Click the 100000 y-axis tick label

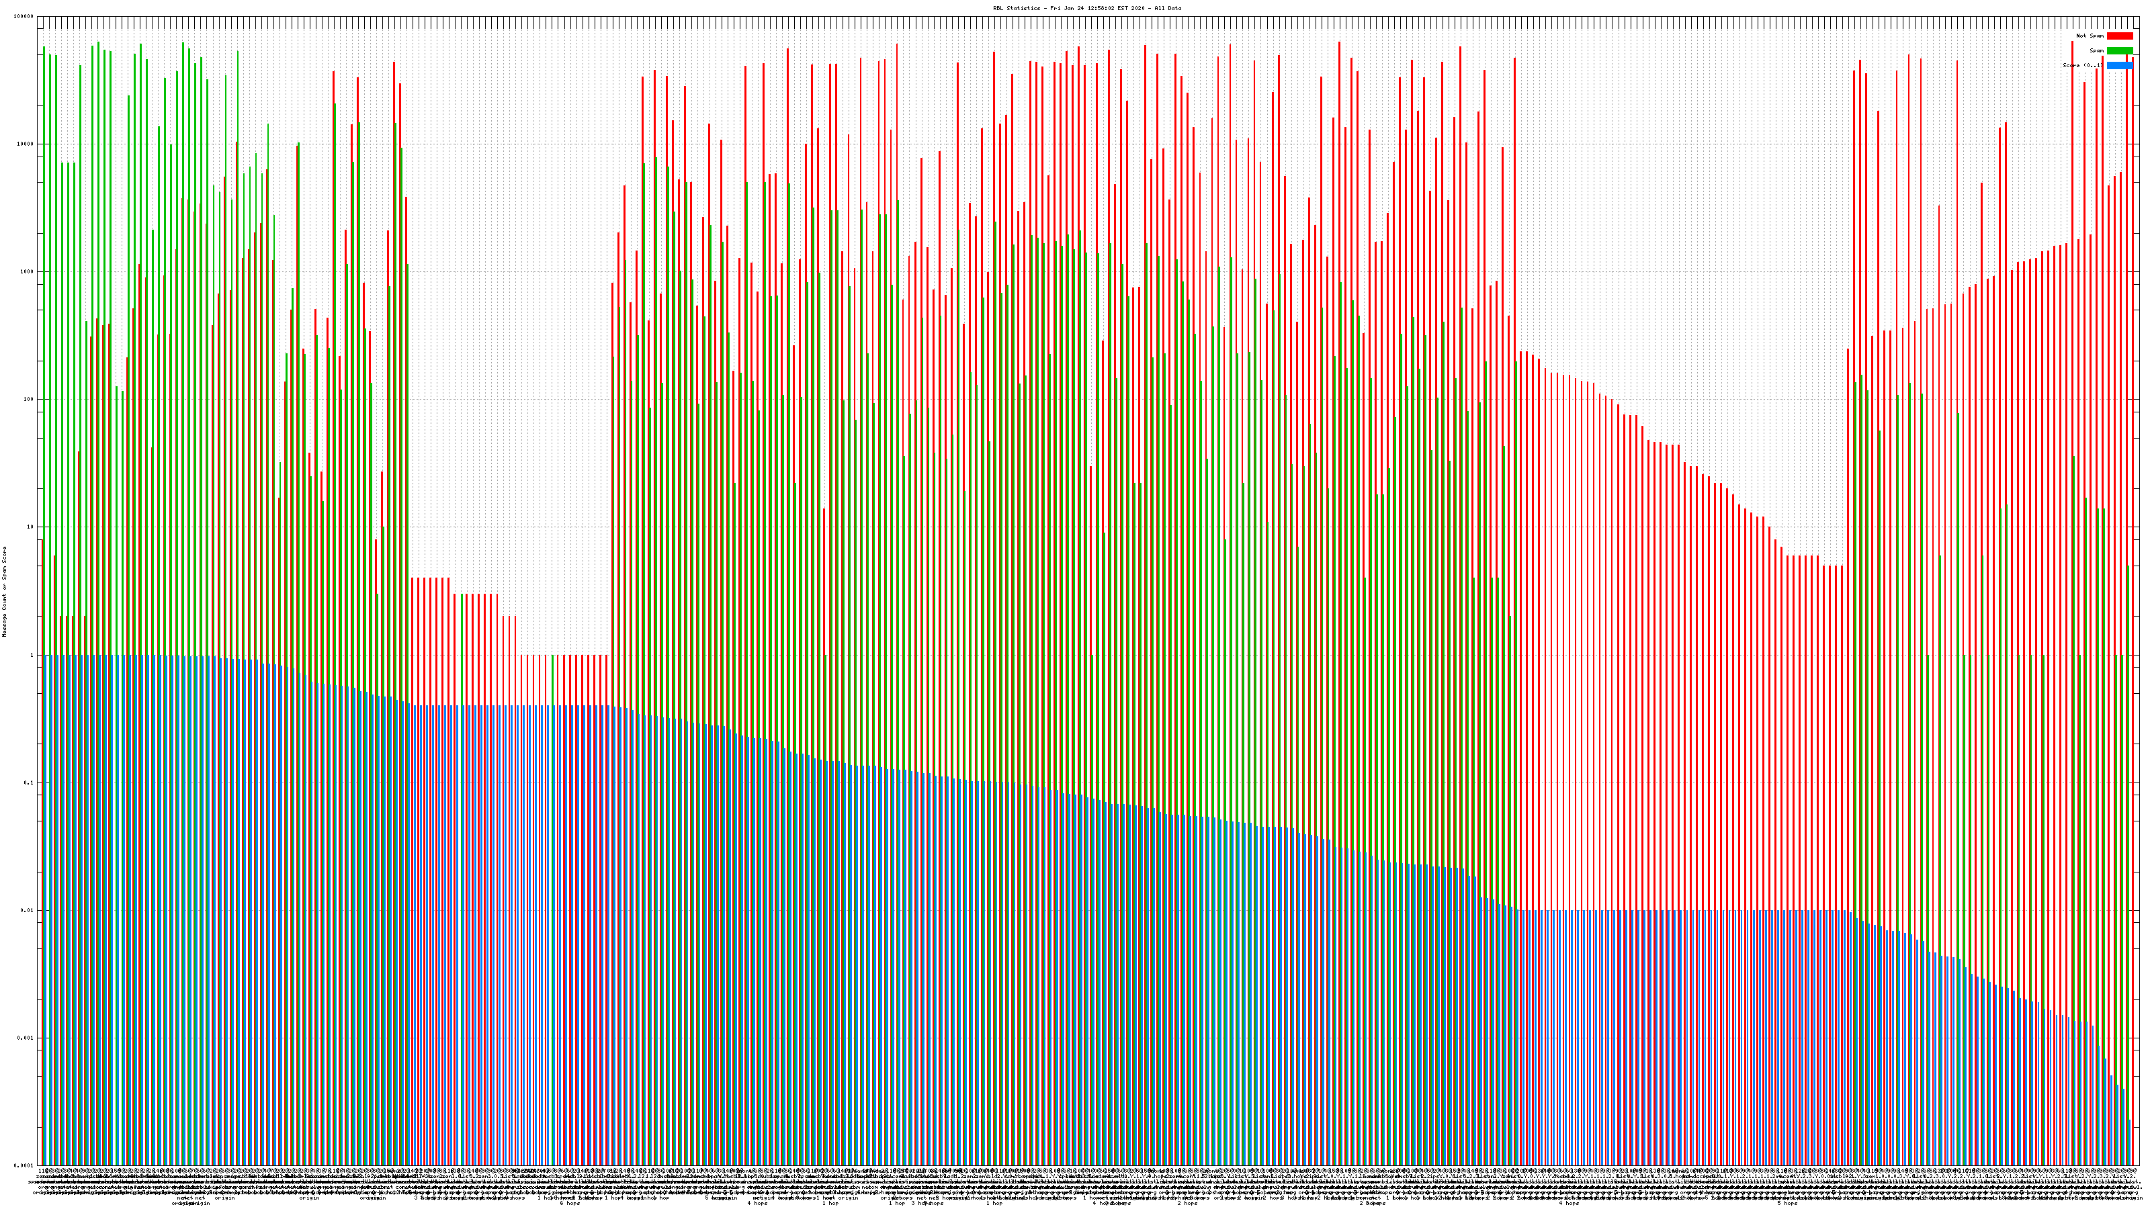tap(24, 17)
